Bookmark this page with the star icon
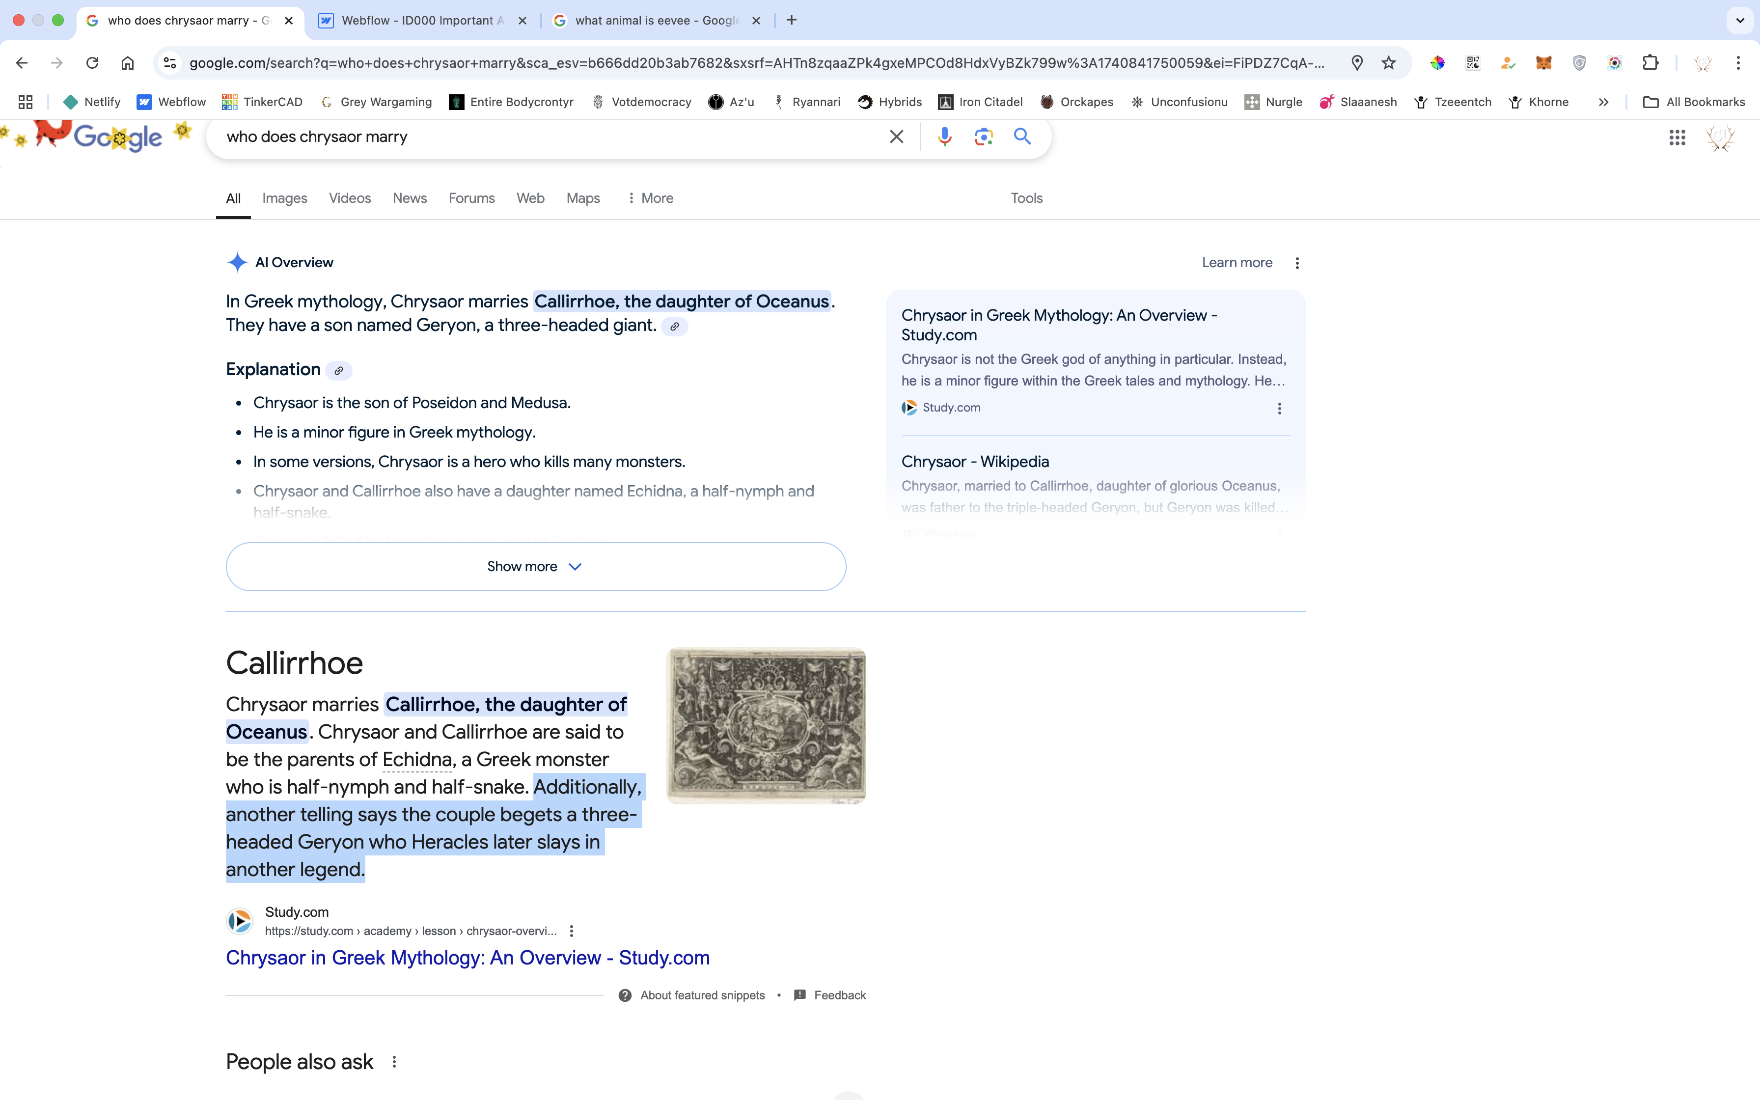Screen dimensions: 1760x1100 tap(1388, 63)
